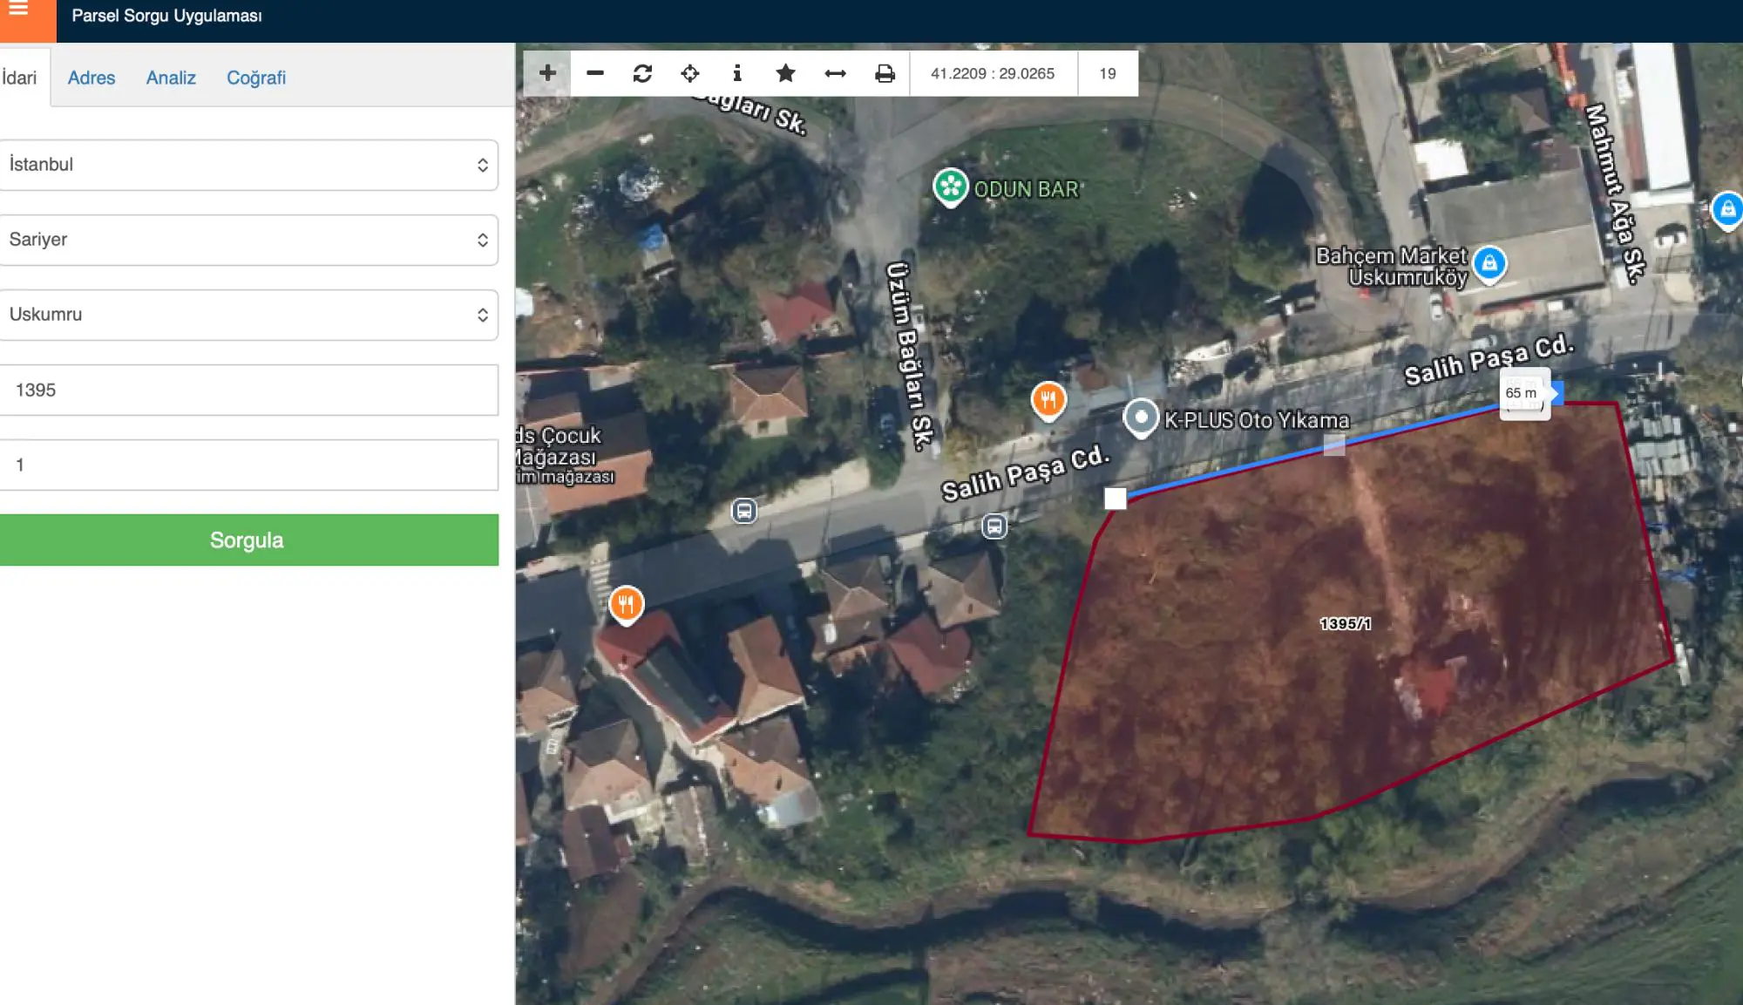This screenshot has width=1743, height=1005.
Task: Open the Uskumru neighborhood dropdown
Action: (249, 315)
